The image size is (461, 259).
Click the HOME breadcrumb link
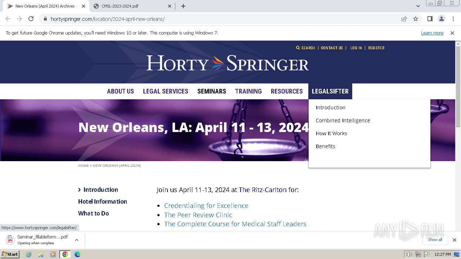(x=84, y=166)
